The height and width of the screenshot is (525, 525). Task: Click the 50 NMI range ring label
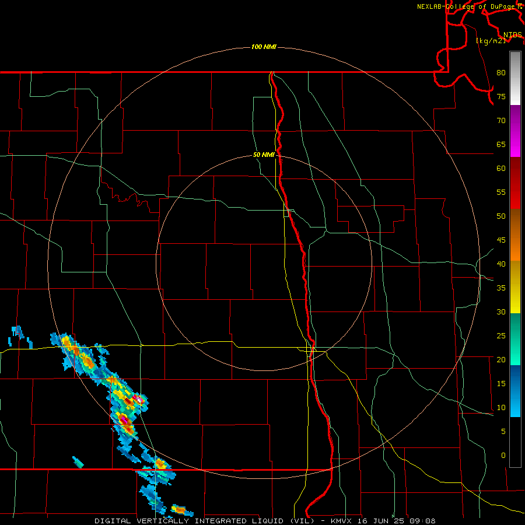pos(264,155)
